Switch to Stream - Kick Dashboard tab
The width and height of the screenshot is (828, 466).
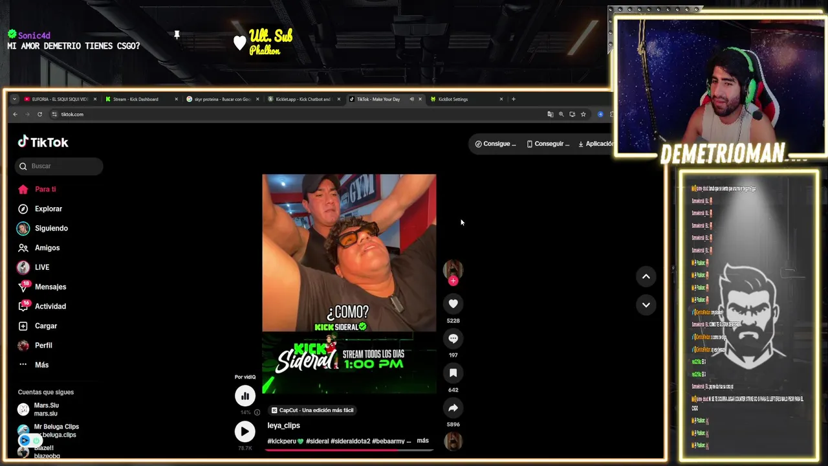(136, 99)
